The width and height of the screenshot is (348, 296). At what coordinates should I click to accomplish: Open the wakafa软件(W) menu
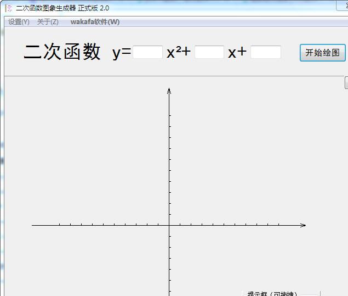(95, 22)
